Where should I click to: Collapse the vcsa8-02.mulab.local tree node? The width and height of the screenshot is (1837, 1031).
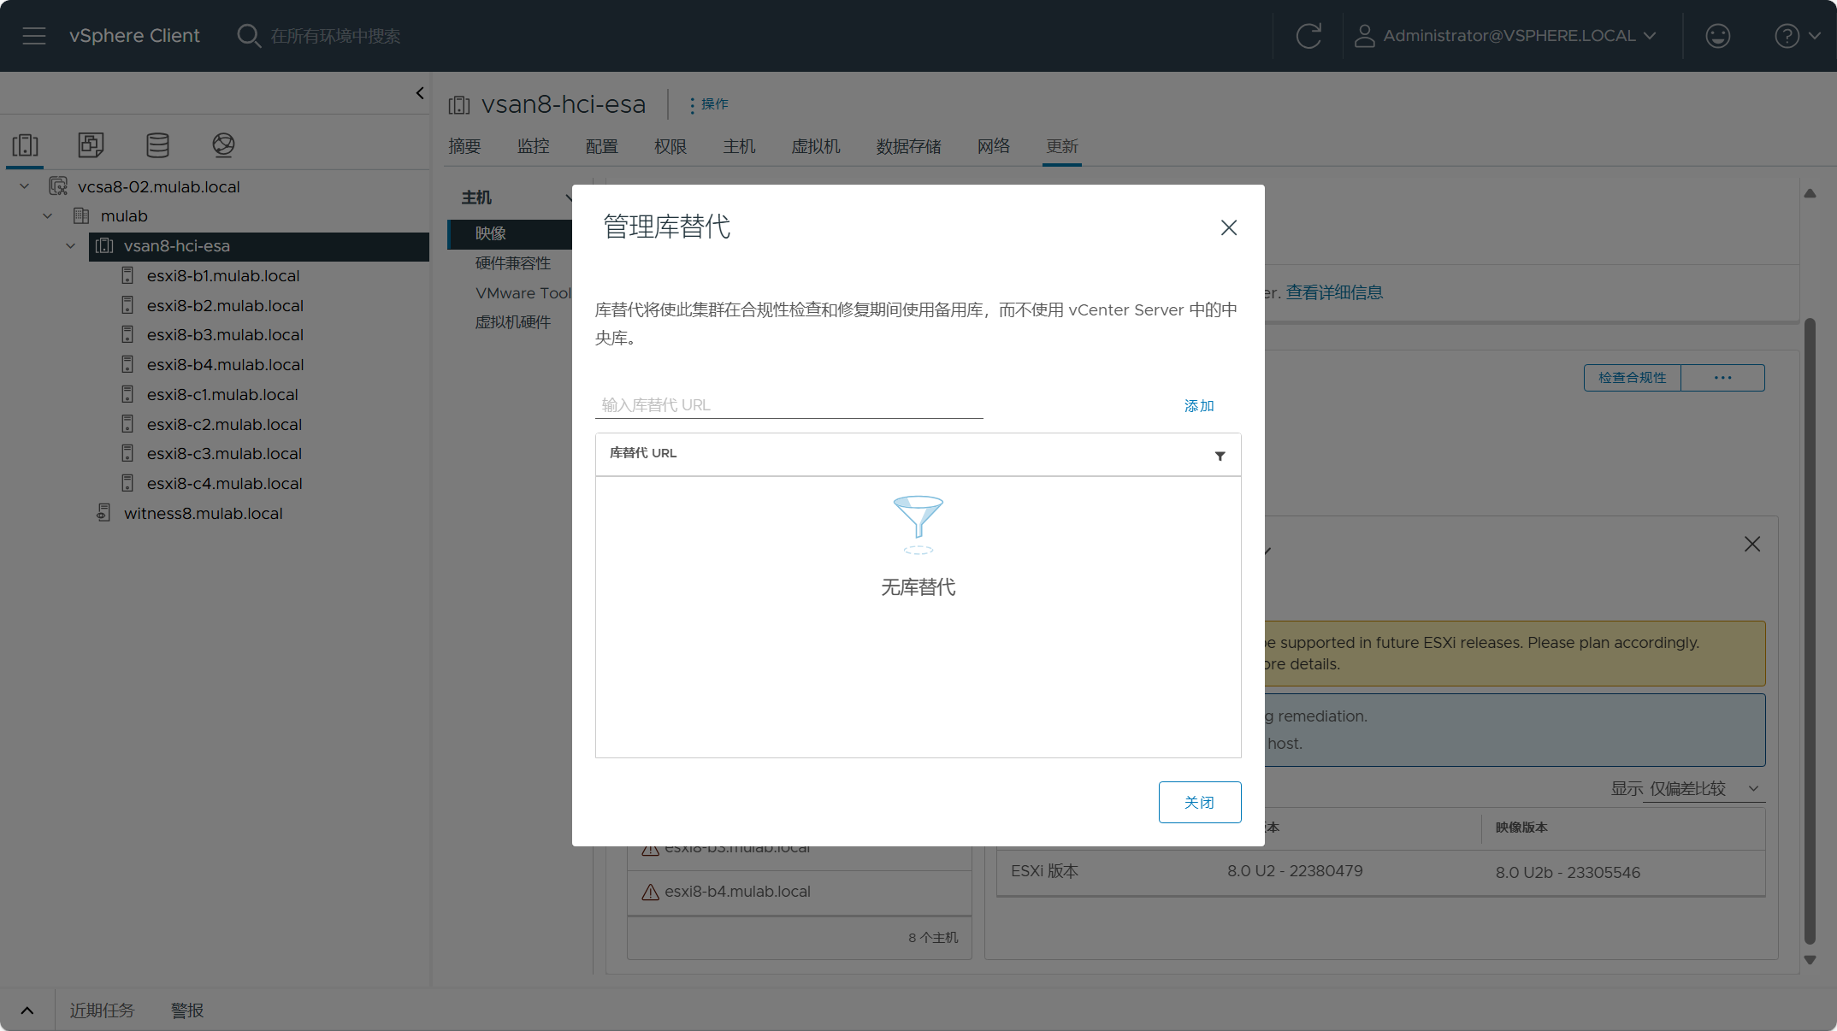[x=25, y=186]
